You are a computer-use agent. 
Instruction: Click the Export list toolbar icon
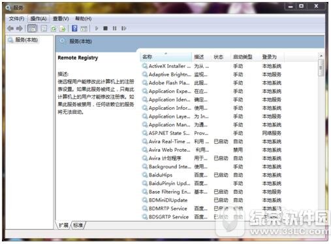tap(63, 28)
